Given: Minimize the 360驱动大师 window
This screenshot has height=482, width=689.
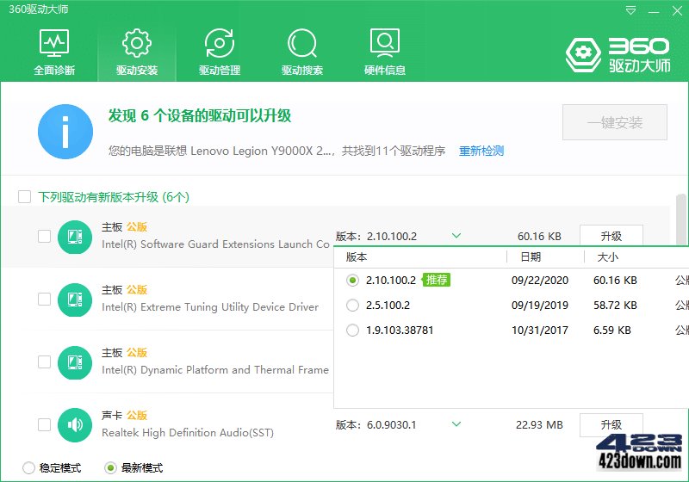Looking at the screenshot, I should pyautogui.click(x=654, y=11).
